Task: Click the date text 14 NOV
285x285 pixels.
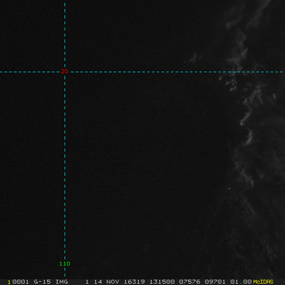Action: [104, 282]
